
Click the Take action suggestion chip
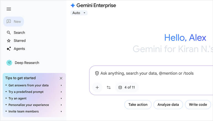tap(138, 105)
